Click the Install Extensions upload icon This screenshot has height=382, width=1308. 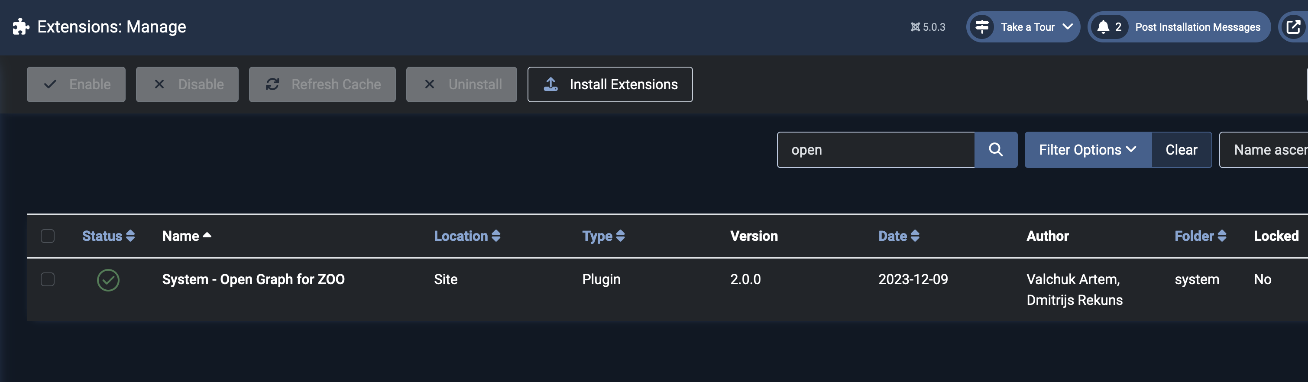click(x=550, y=84)
